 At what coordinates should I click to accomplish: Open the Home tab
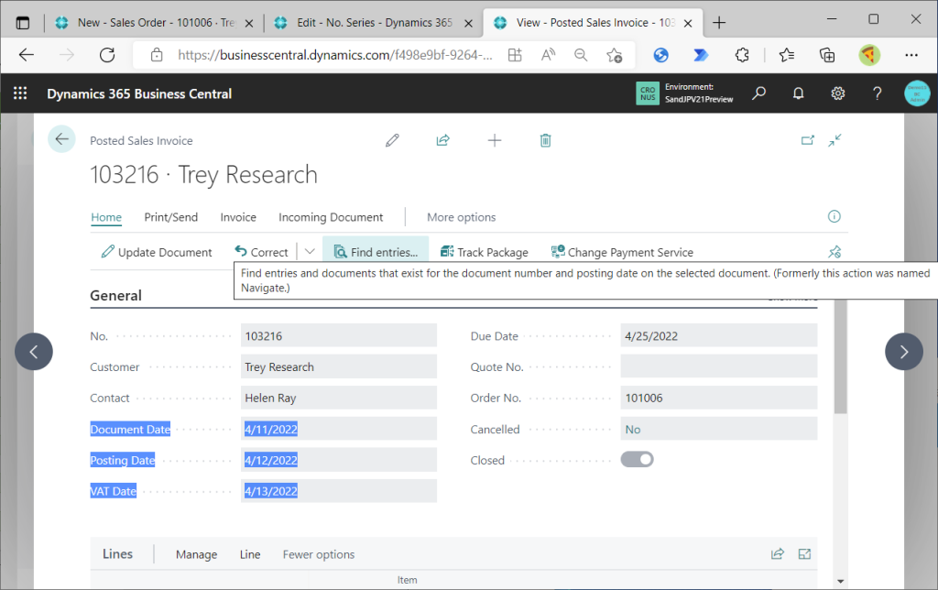(x=106, y=217)
